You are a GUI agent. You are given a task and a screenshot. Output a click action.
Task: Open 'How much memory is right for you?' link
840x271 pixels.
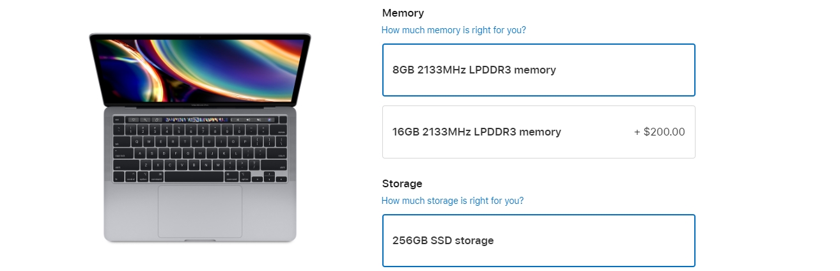[x=453, y=30]
